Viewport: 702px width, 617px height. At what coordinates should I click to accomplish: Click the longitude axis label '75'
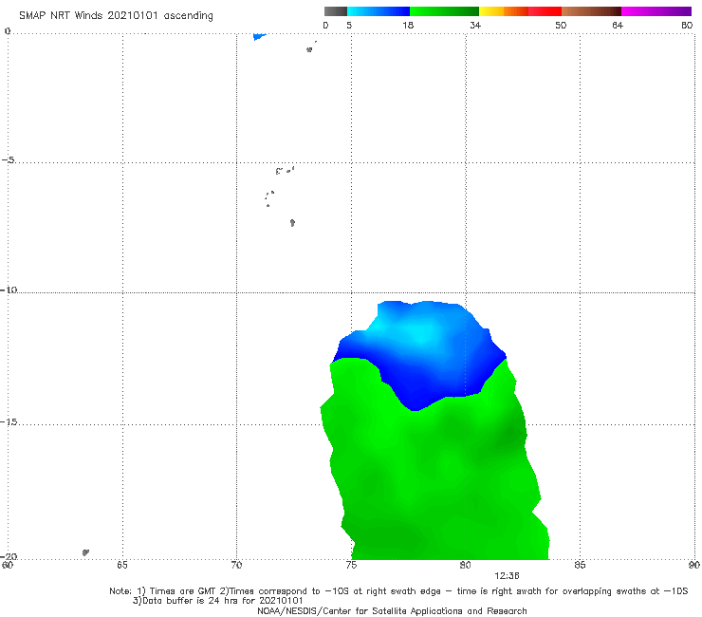(x=351, y=565)
